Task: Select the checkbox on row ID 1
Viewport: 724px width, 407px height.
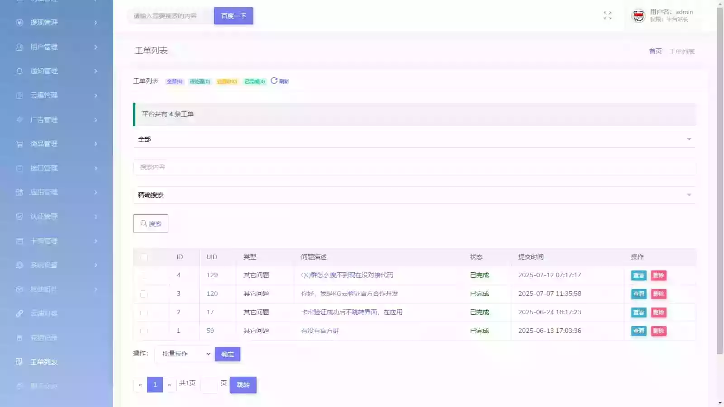Action: coord(144,331)
